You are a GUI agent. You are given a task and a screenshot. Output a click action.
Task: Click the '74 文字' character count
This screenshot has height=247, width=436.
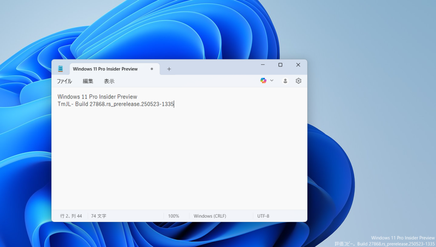99,216
